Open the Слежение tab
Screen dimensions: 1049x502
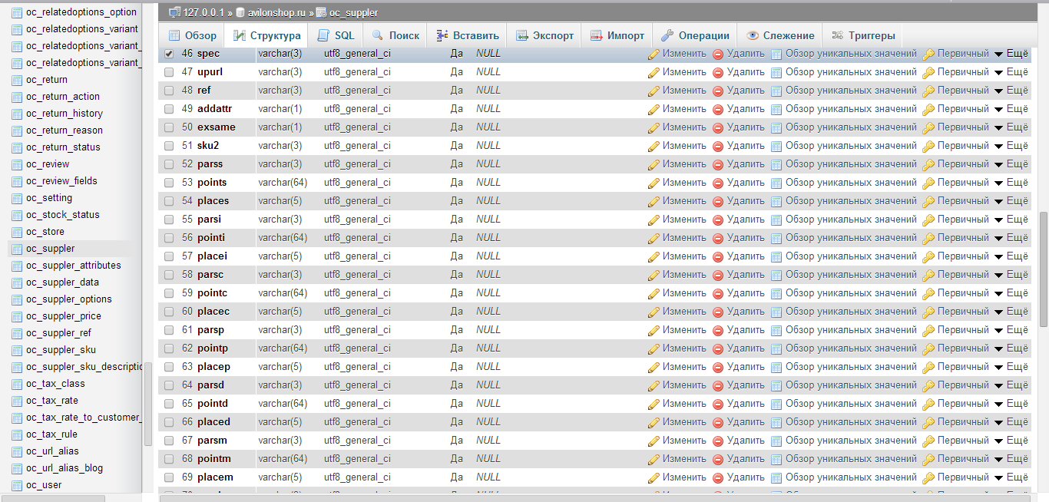(780, 35)
